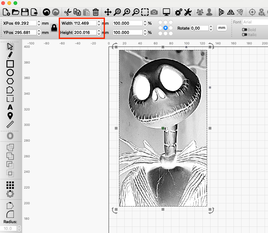Cut selection with scissors icon
Screen dimensions: 268x233
tap(68, 12)
